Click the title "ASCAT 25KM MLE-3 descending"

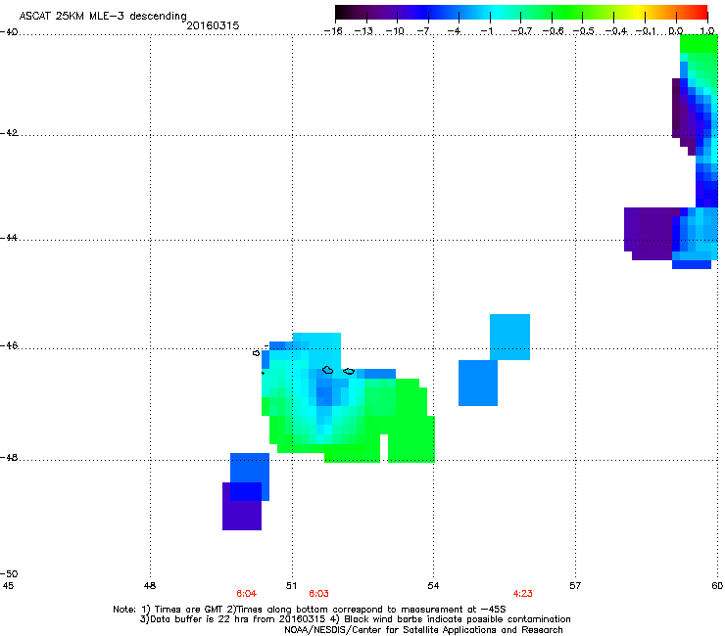coord(103,16)
